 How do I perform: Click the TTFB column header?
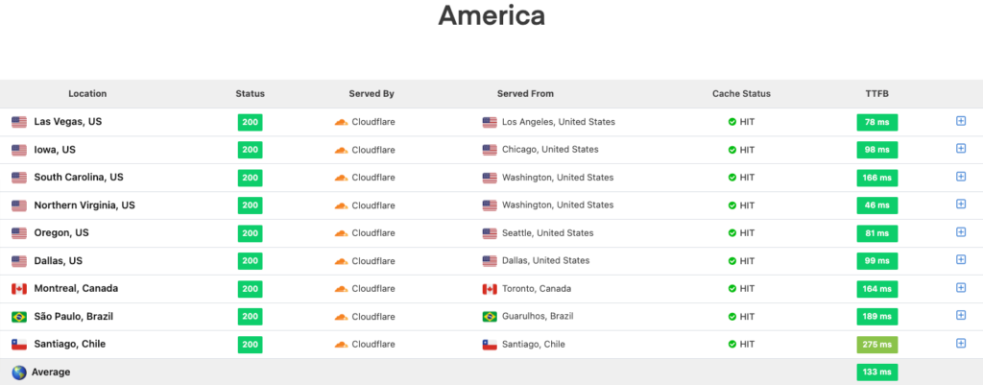(x=877, y=94)
